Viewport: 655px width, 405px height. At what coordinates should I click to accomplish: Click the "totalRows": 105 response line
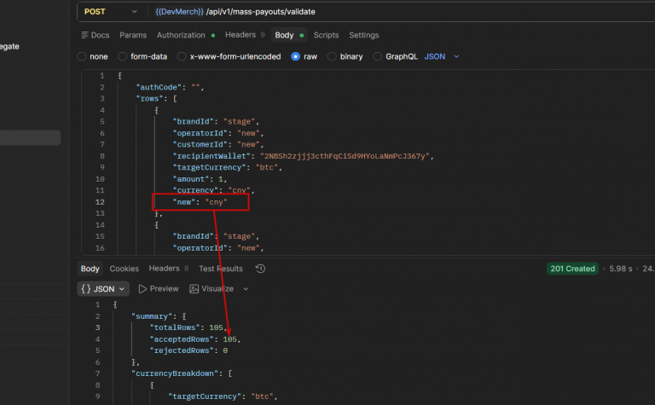(x=188, y=327)
